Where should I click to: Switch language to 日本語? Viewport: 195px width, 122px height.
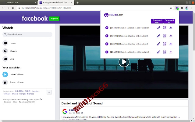[28, 91]
